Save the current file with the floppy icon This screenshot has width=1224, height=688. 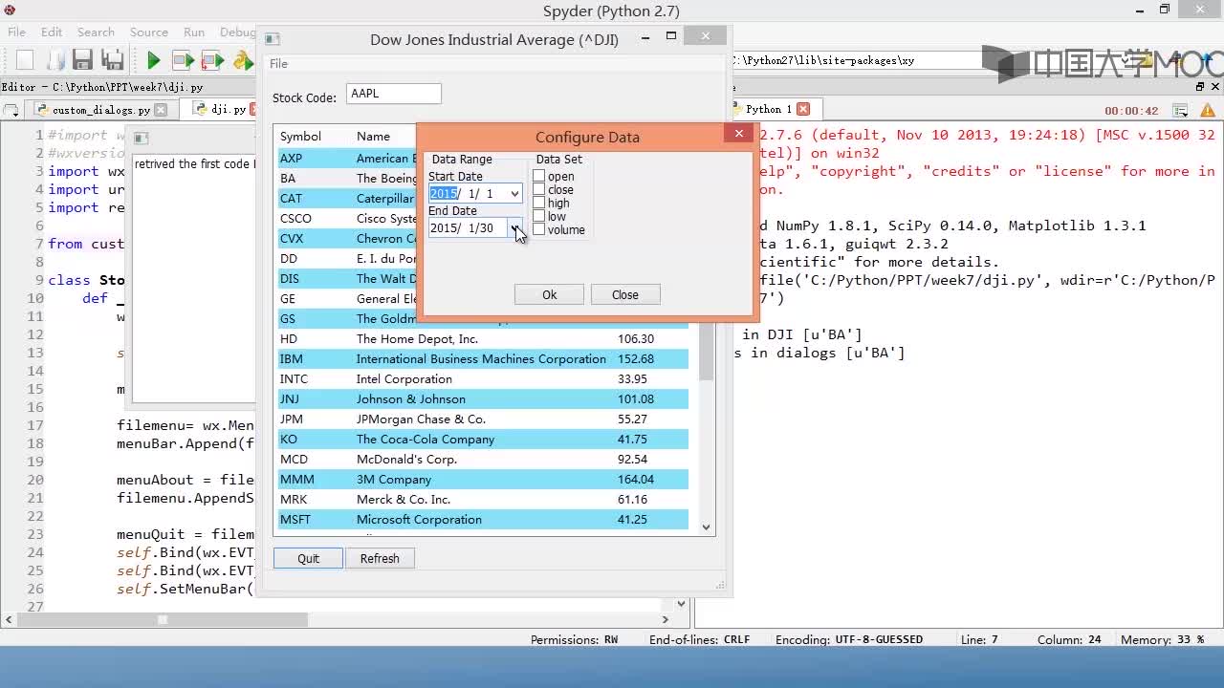(x=83, y=60)
